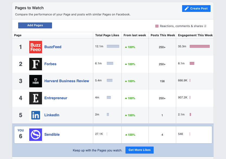Click the Entrepreneur page logo
Screen dimensions: 226x159
point(35,98)
